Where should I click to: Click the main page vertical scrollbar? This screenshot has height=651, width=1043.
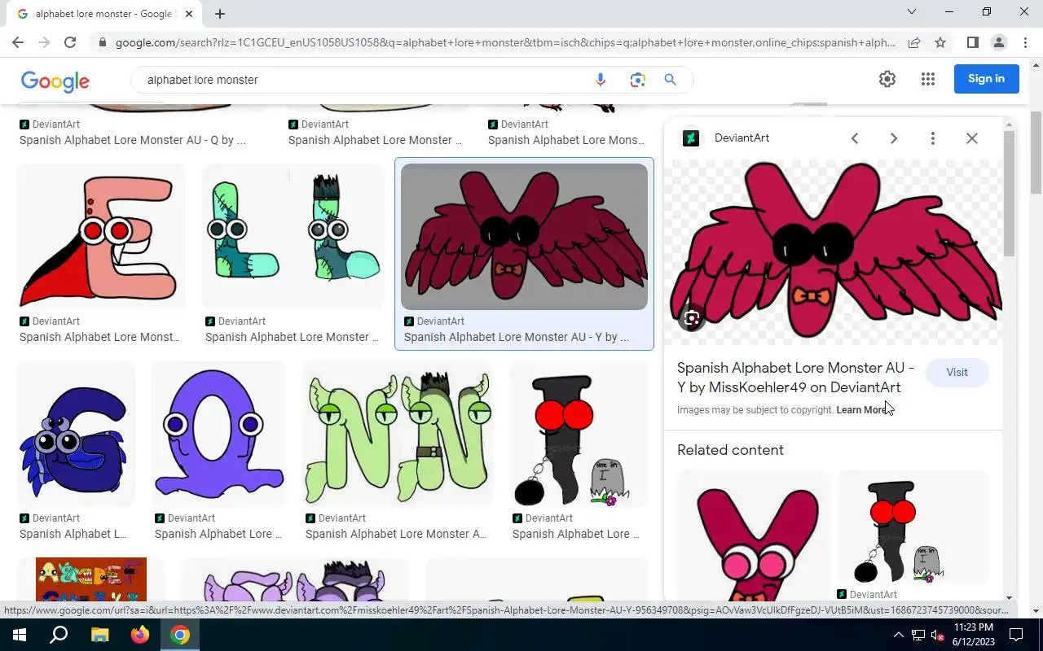pyautogui.click(x=1036, y=151)
